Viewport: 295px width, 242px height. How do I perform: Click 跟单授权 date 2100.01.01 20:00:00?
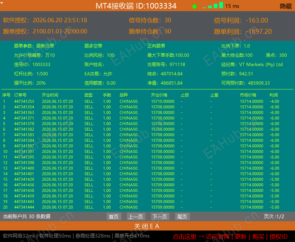(60, 31)
